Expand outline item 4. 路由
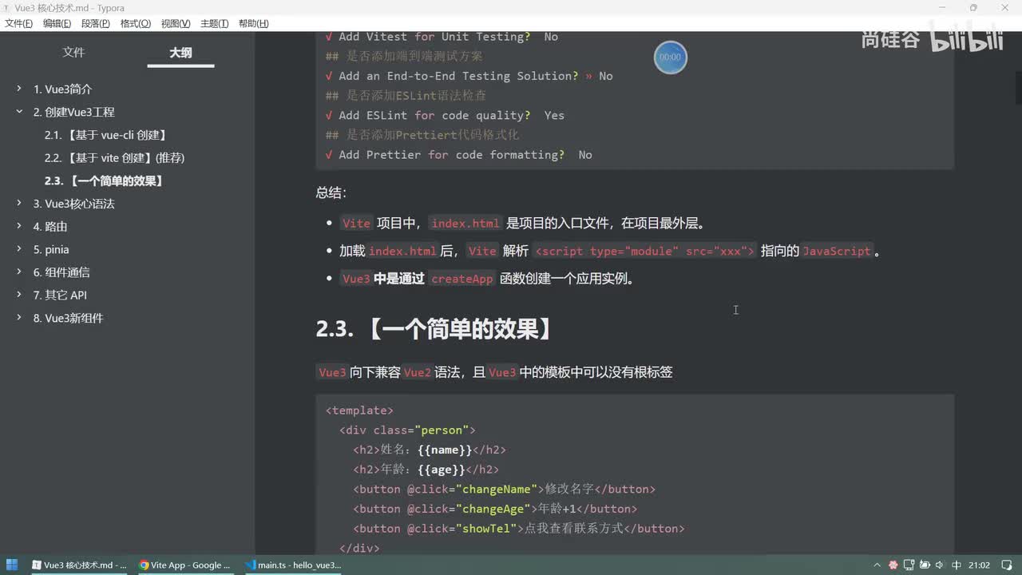The width and height of the screenshot is (1022, 575). click(19, 227)
